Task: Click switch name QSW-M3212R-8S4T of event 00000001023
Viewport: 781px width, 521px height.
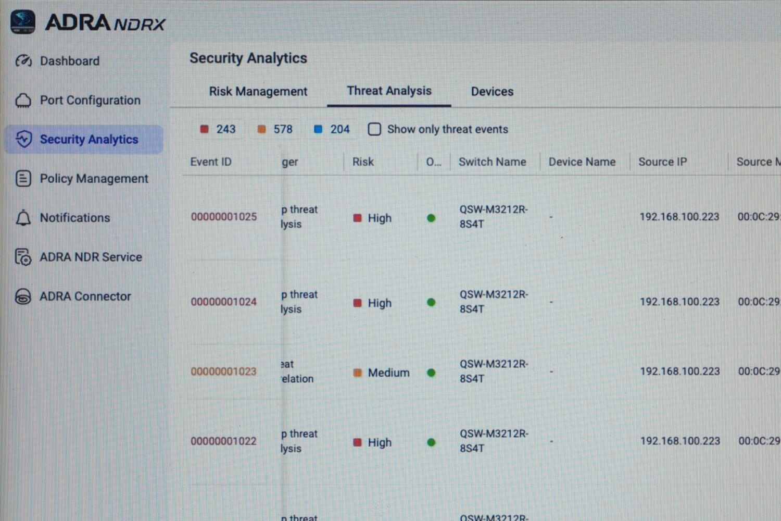Action: 494,371
